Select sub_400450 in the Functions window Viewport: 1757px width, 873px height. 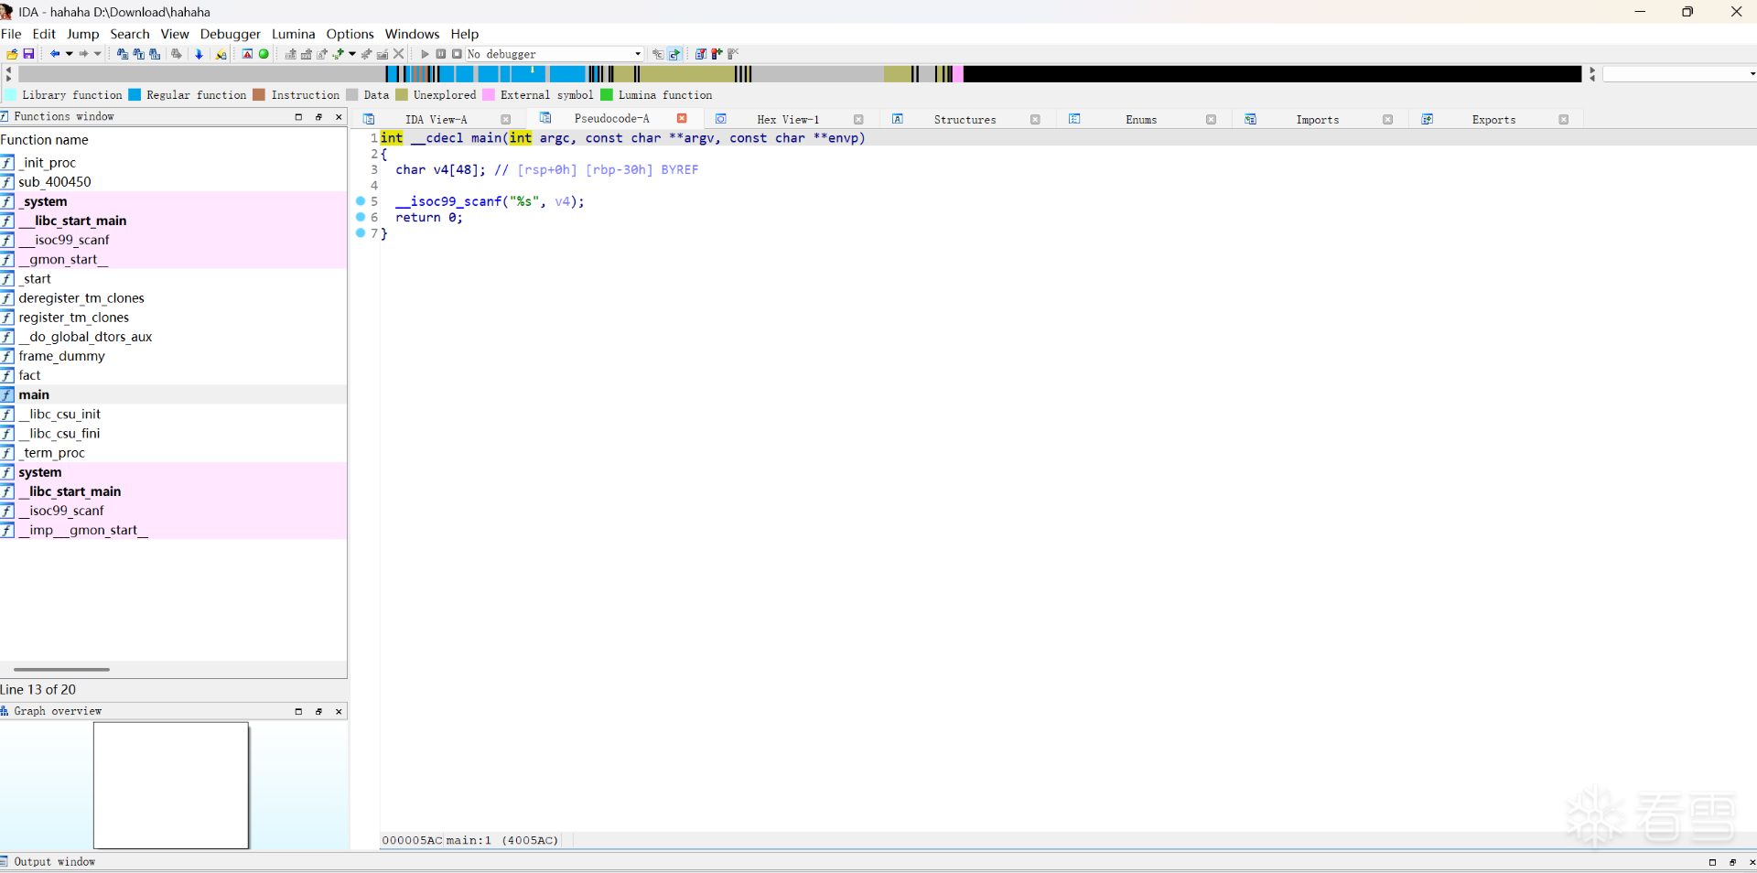173,182
